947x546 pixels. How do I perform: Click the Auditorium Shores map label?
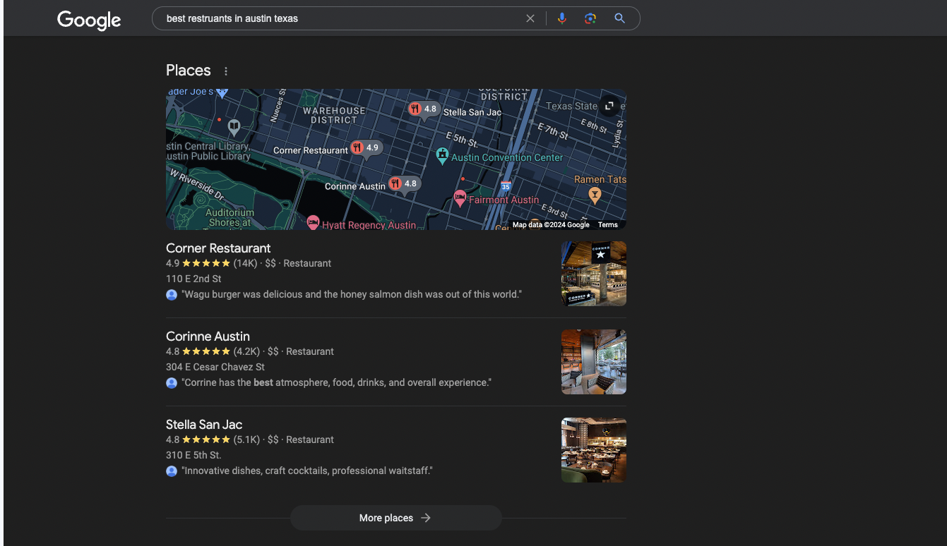pos(230,217)
